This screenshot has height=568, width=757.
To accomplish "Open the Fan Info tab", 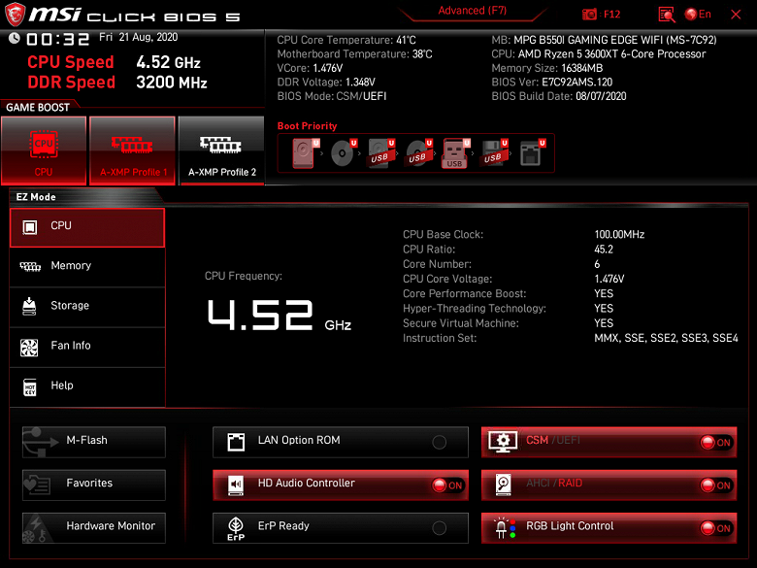I will click(87, 348).
